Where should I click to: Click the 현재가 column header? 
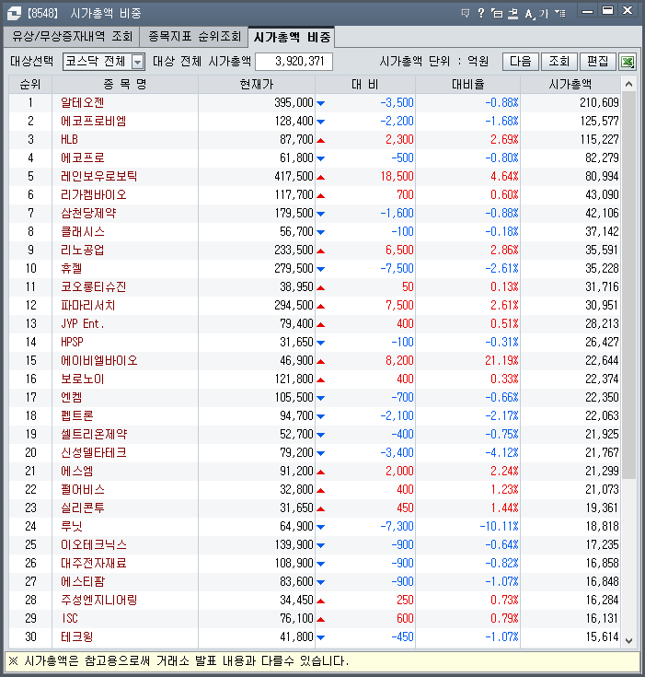pos(257,84)
